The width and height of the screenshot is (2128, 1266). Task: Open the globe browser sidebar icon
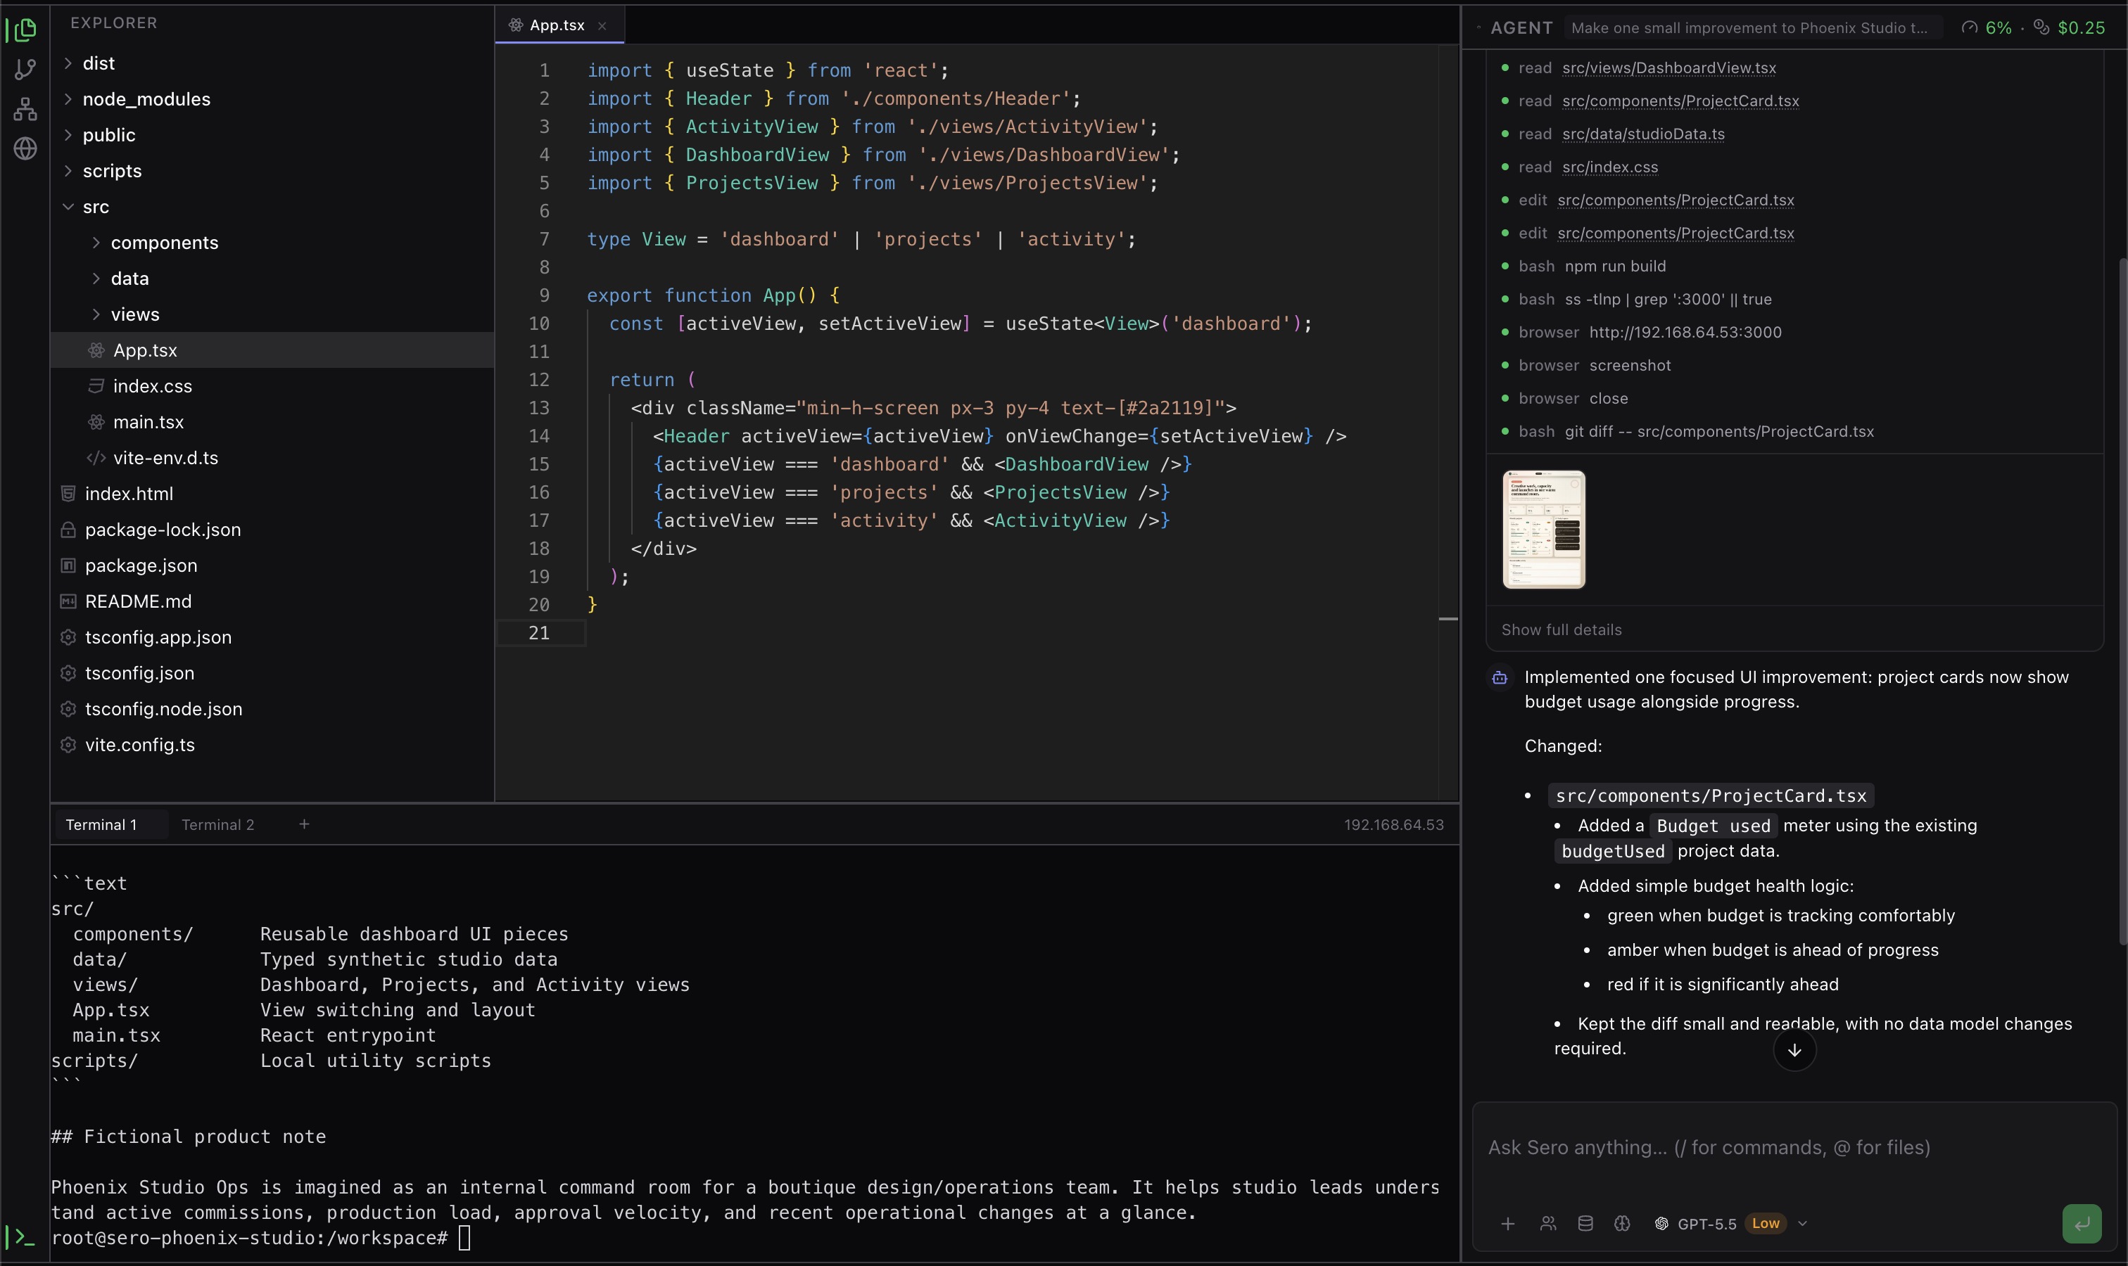25,148
